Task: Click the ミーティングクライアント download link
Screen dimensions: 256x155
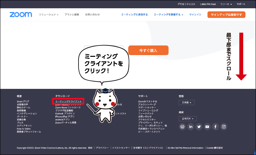Action: (68, 101)
